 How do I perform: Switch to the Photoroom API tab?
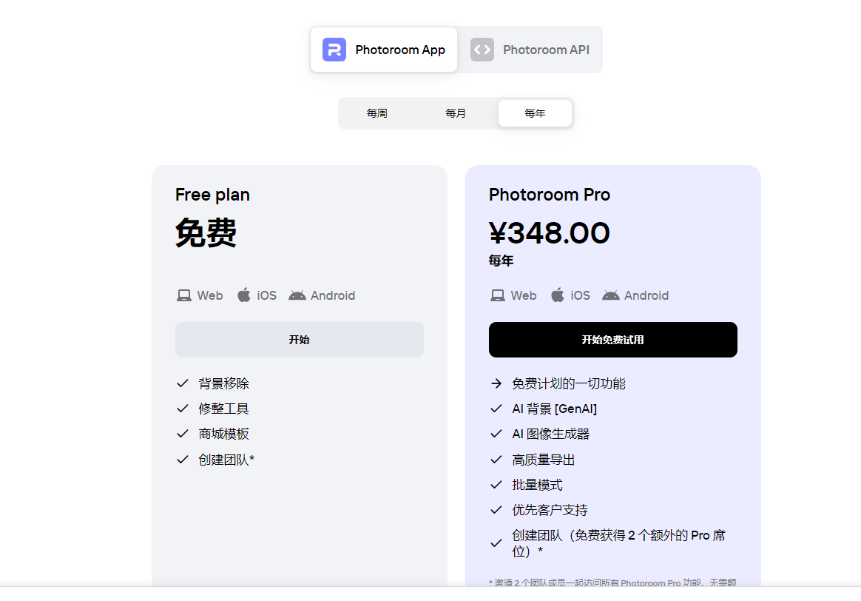[530, 50]
